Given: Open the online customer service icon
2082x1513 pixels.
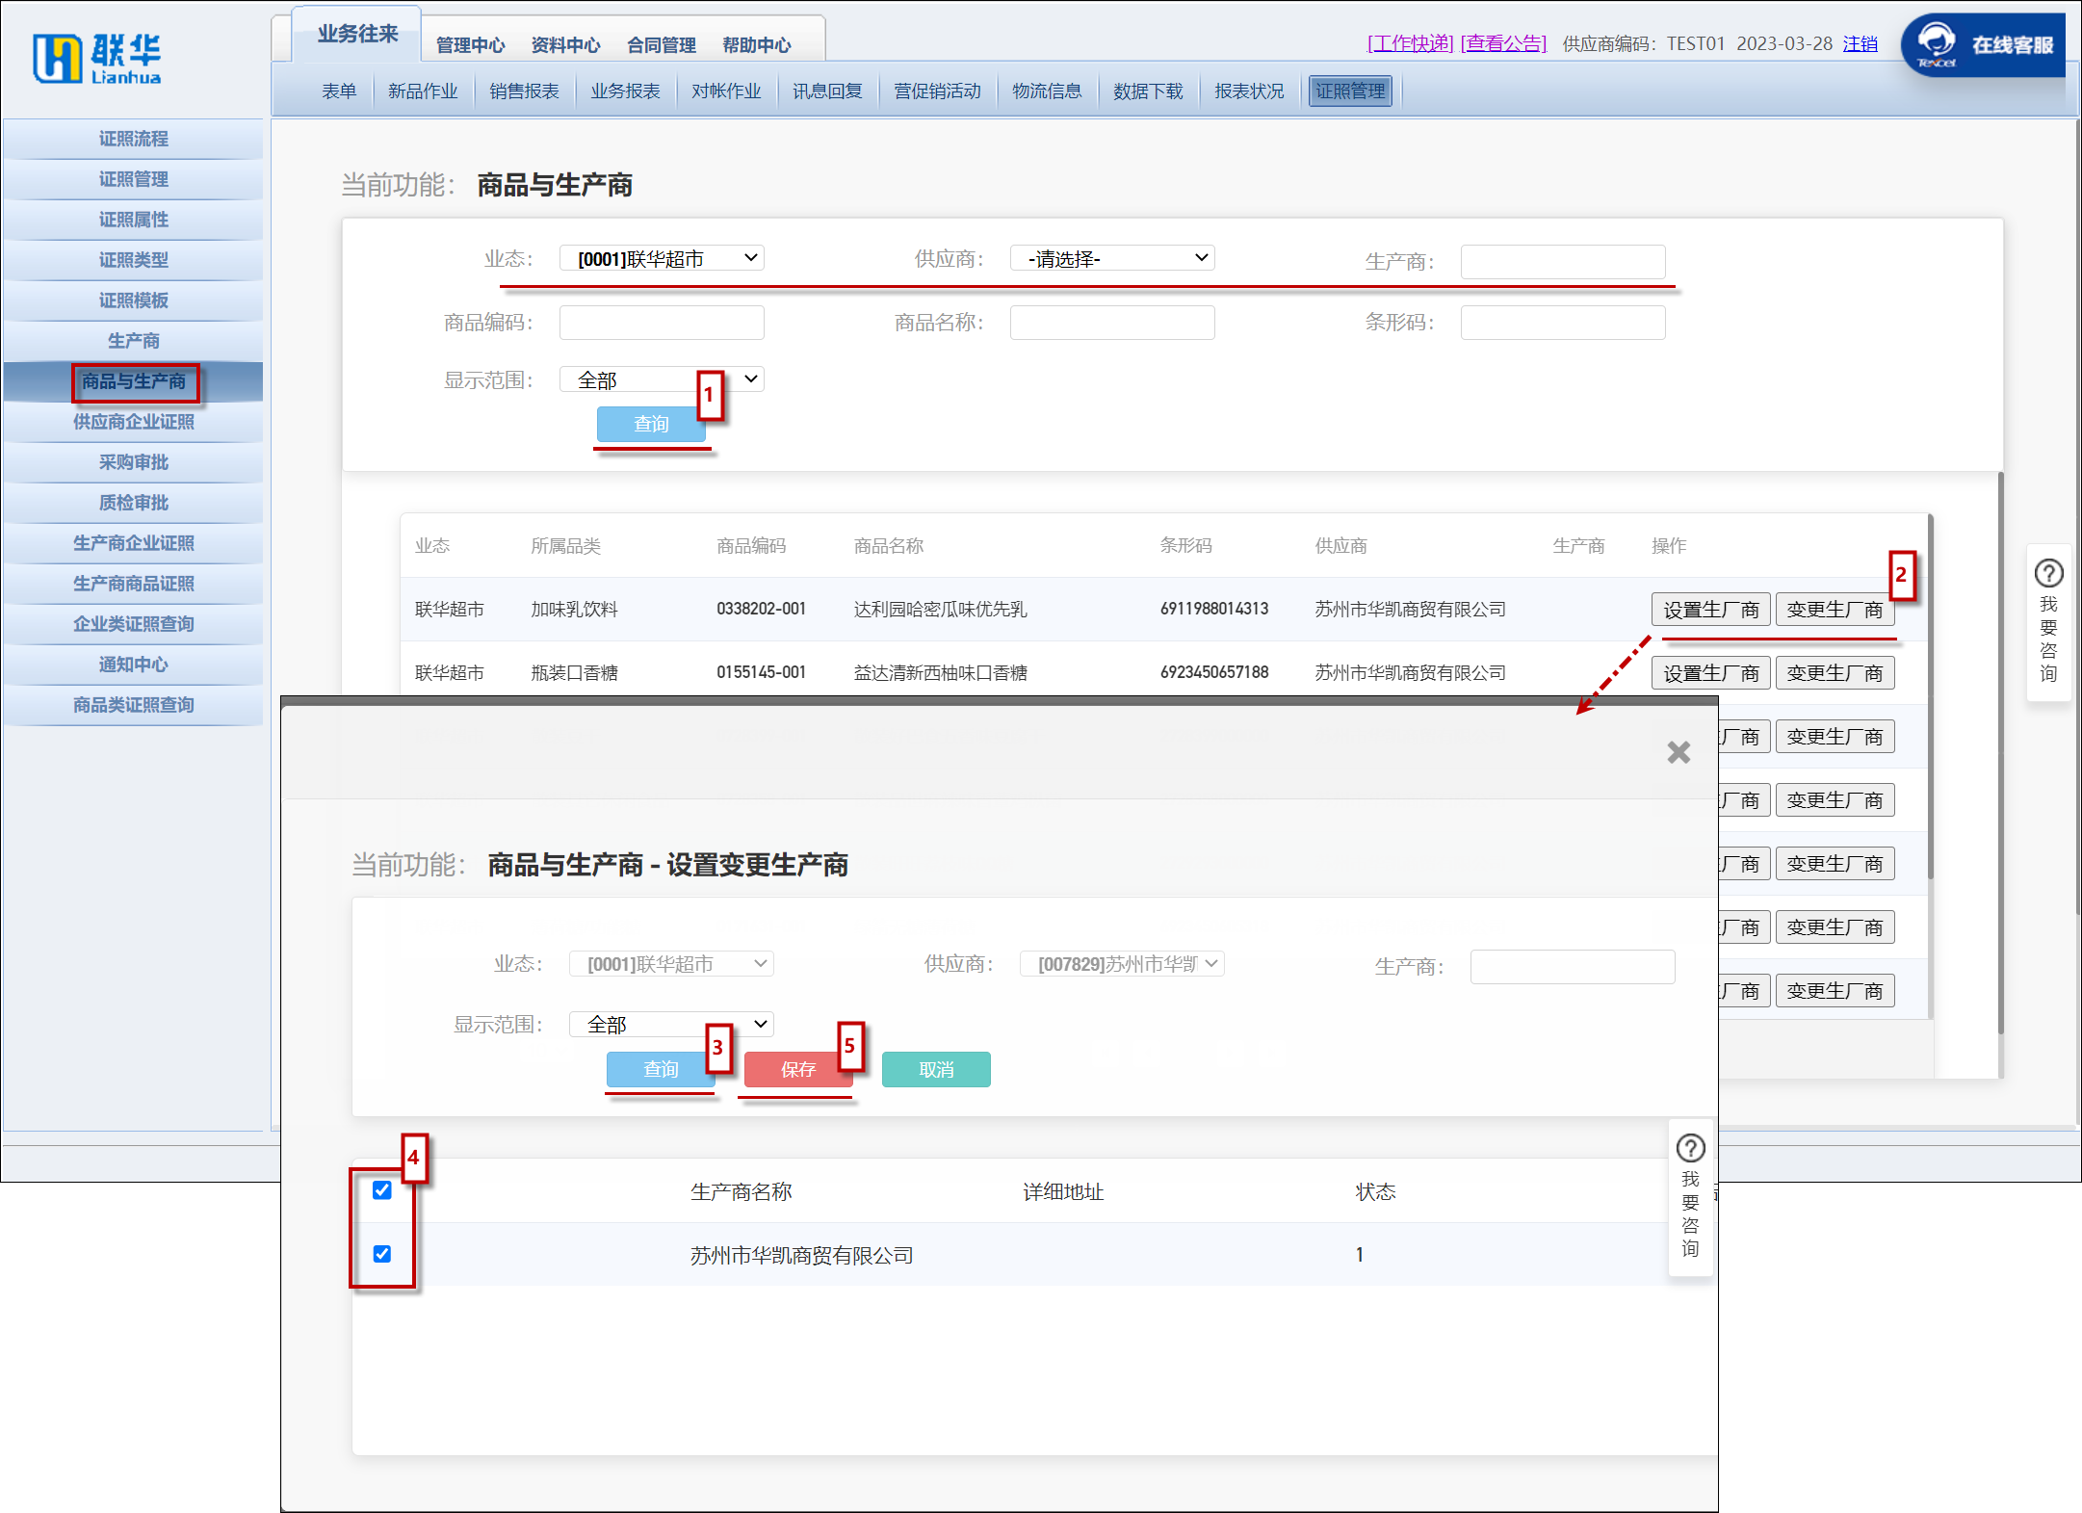Looking at the screenshot, I should click(1936, 43).
